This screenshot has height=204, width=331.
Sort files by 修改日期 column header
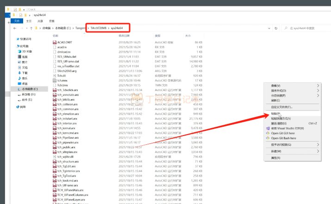click(x=125, y=35)
